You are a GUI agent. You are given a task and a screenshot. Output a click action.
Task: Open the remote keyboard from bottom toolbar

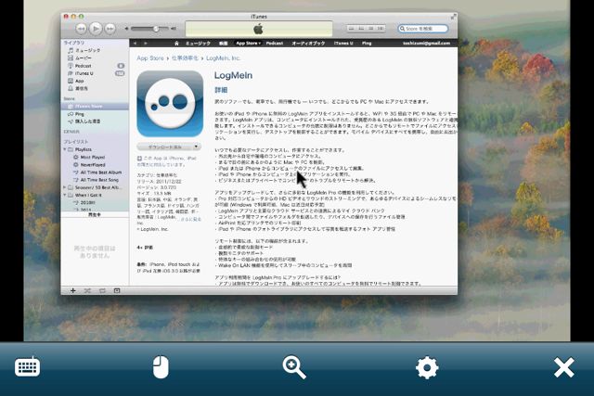point(27,366)
